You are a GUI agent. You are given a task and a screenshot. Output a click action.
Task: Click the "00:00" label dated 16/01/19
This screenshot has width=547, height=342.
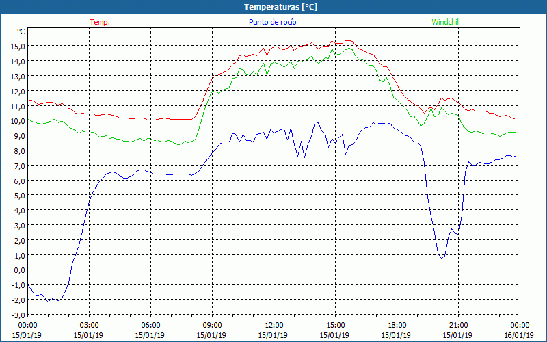click(519, 326)
